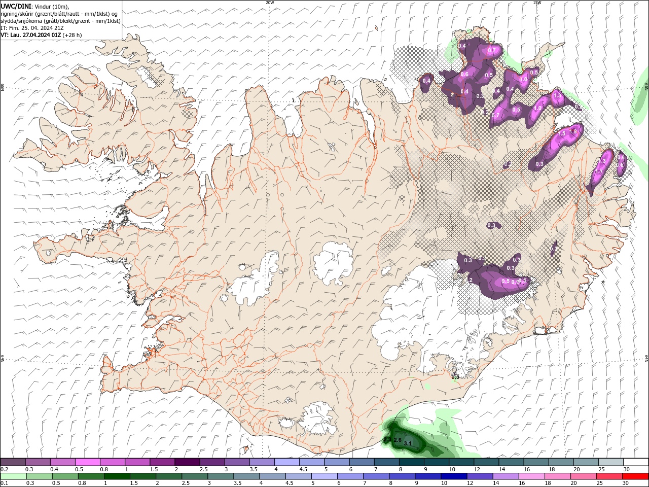The height and width of the screenshot is (487, 649).
Task: Click the 20W longitude label
Action: point(270,3)
